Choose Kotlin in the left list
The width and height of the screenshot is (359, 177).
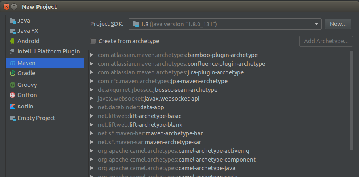pos(45,107)
